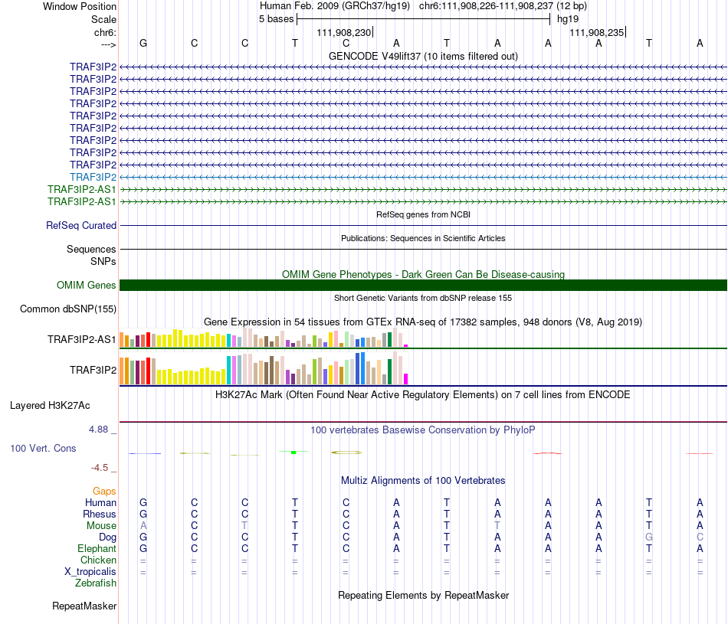Open the RefSeq Curated track label

[80, 225]
